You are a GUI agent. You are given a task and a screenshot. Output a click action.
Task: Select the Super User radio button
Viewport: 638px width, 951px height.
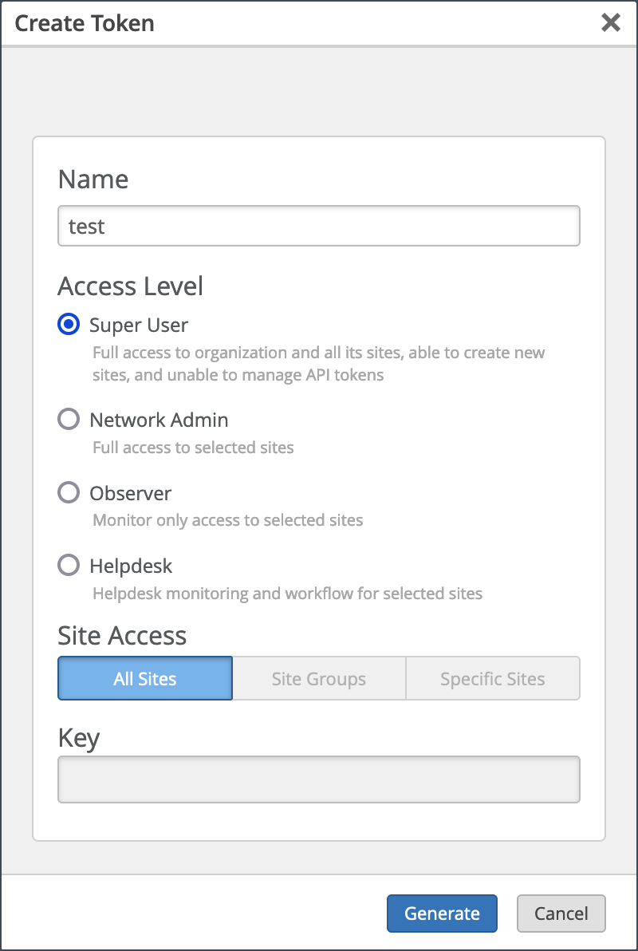tap(69, 325)
